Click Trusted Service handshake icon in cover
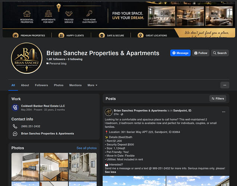This screenshot has width=237, height=186. pos(69,14)
